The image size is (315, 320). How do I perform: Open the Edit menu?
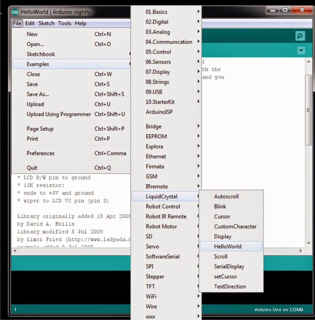click(x=30, y=23)
